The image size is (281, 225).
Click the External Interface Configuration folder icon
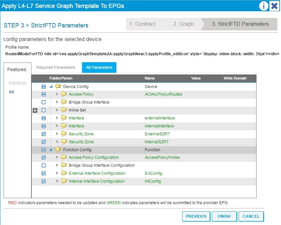[64, 173]
